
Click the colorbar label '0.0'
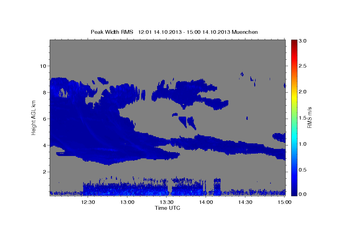point(303,194)
